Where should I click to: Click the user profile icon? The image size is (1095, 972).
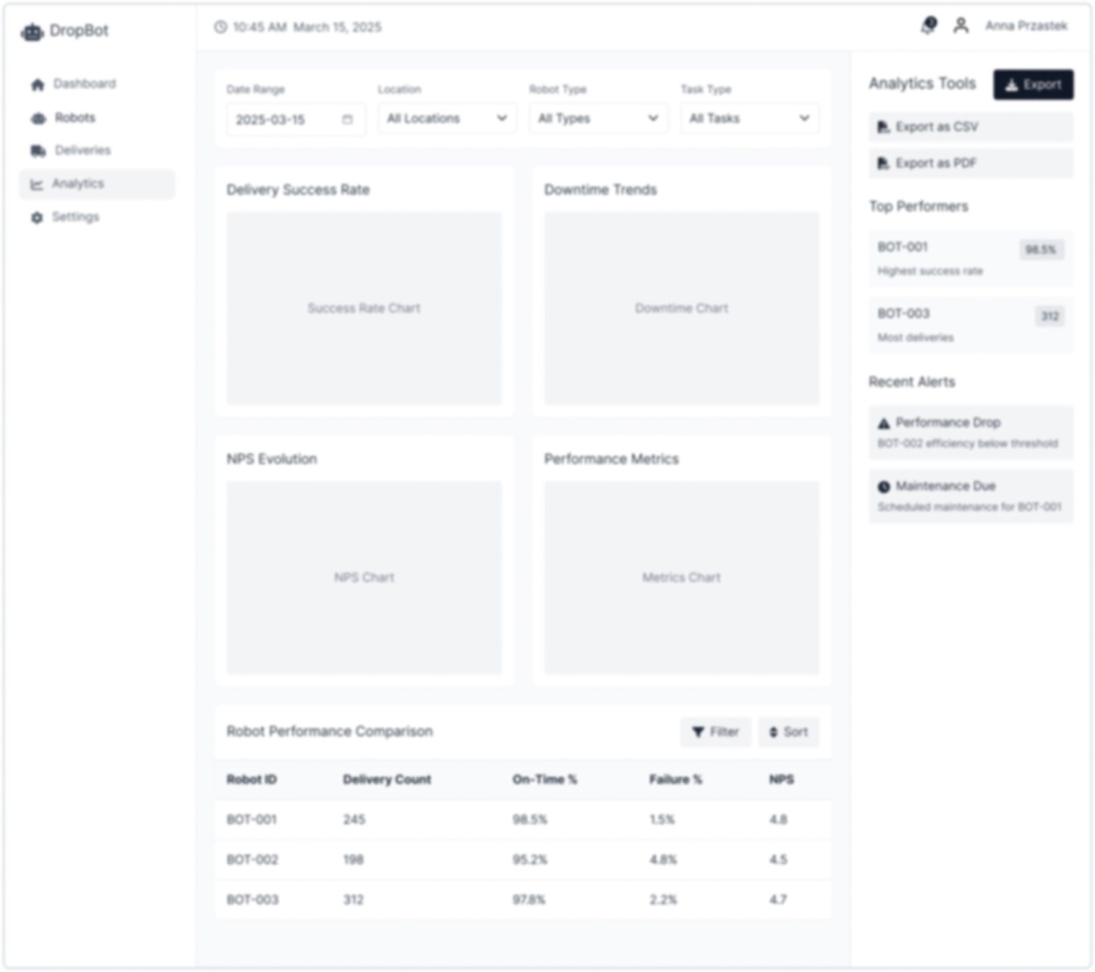960,26
